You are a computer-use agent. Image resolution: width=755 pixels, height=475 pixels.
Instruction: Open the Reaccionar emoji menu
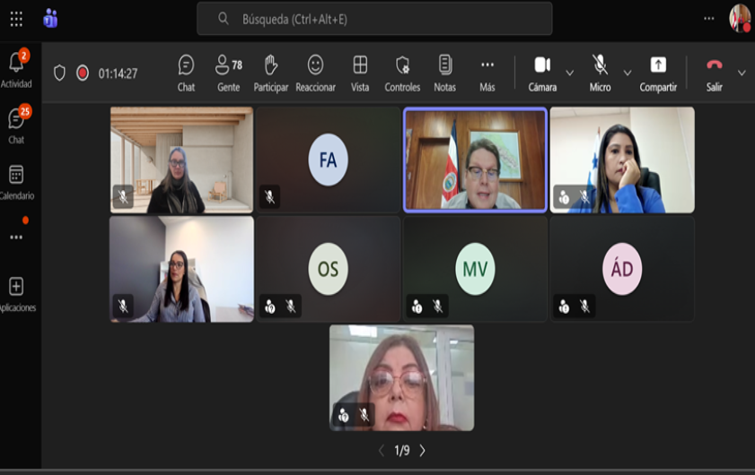(x=315, y=73)
